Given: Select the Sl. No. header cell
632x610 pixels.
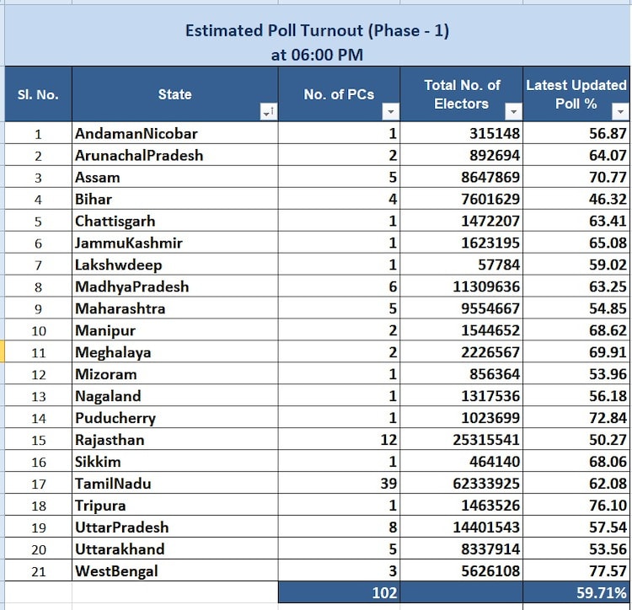Looking at the screenshot, I should [x=38, y=94].
